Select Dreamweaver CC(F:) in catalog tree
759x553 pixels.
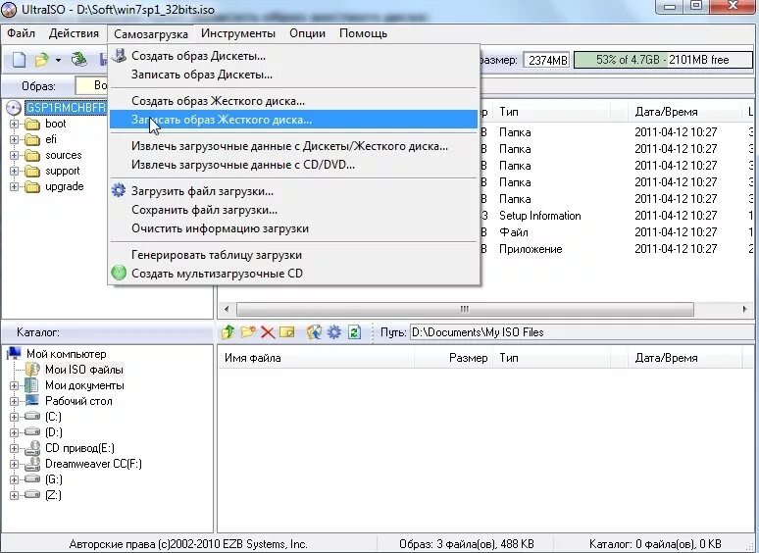click(x=93, y=464)
